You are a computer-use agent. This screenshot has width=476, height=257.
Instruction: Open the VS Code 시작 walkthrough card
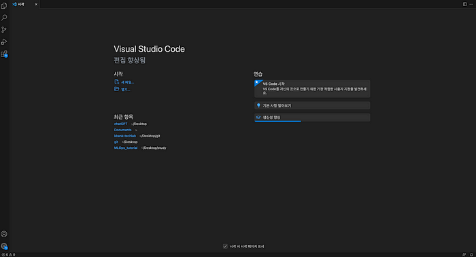[312, 88]
